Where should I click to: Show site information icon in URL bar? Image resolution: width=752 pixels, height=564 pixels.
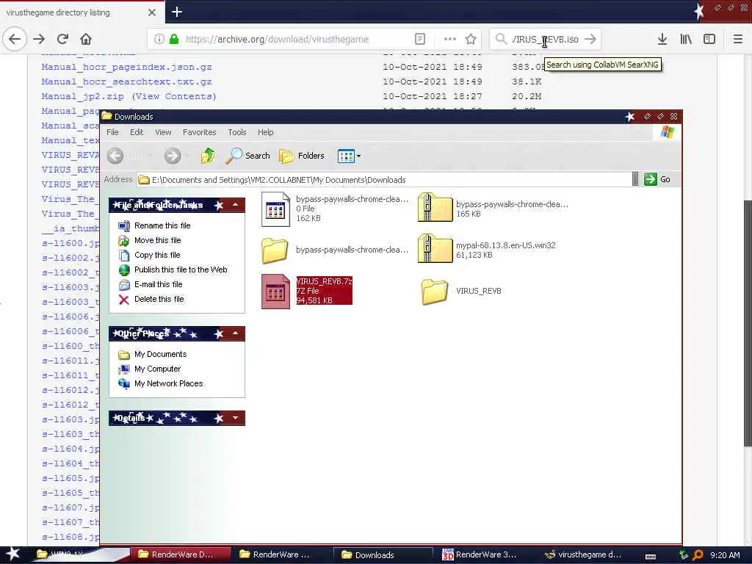(x=159, y=39)
